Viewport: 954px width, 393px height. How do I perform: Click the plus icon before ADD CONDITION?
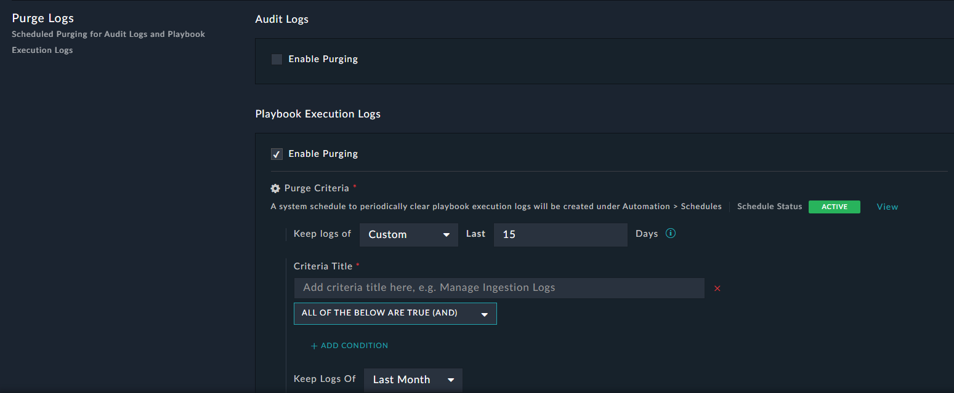(x=314, y=346)
